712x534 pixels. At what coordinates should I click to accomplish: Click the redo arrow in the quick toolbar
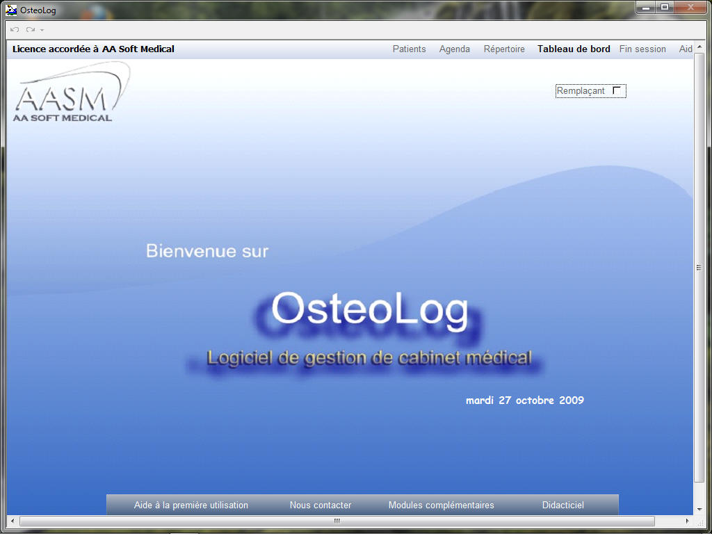point(31,29)
